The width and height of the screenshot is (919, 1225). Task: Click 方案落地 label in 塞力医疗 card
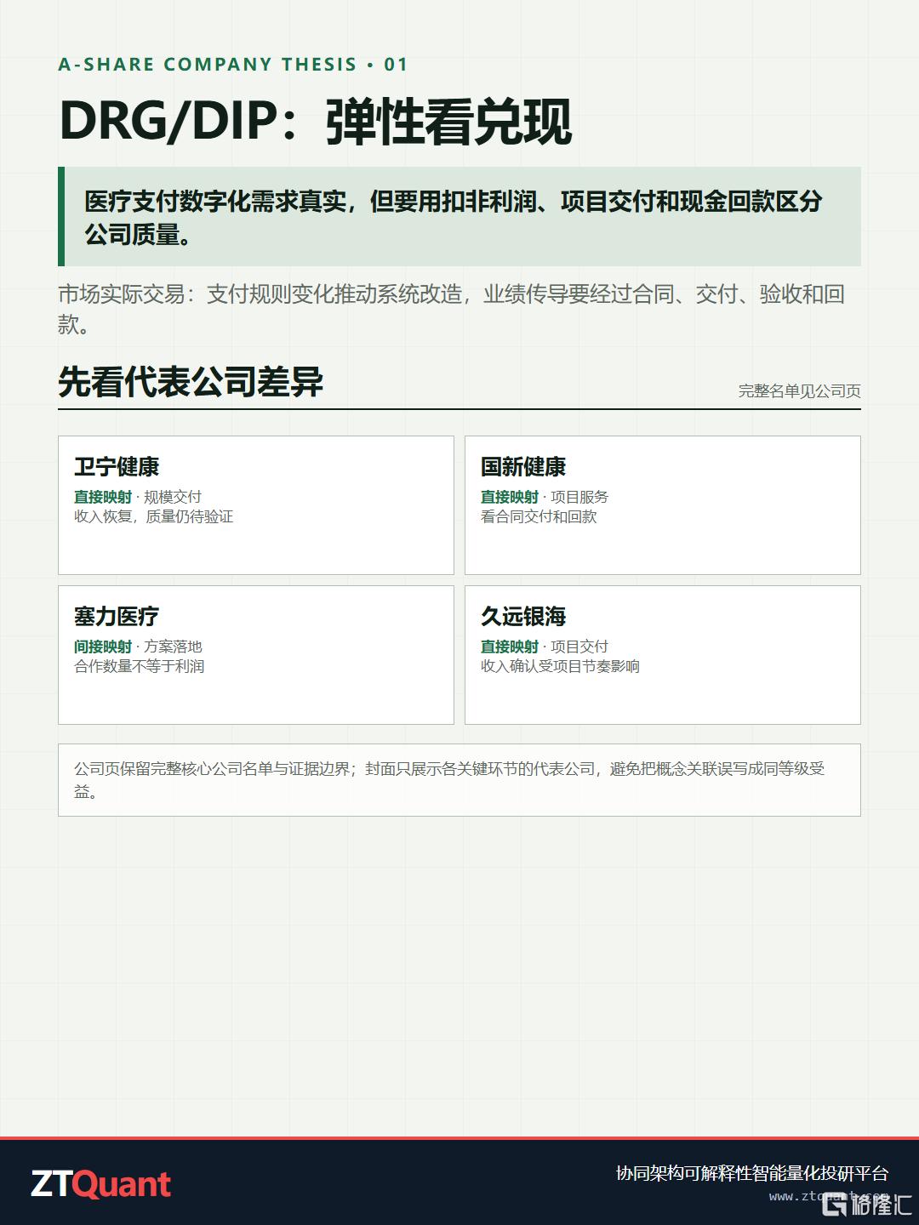click(173, 647)
